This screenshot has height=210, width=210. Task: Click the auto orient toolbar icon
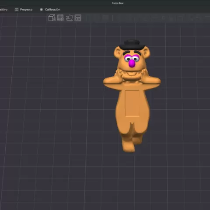click(70, 18)
